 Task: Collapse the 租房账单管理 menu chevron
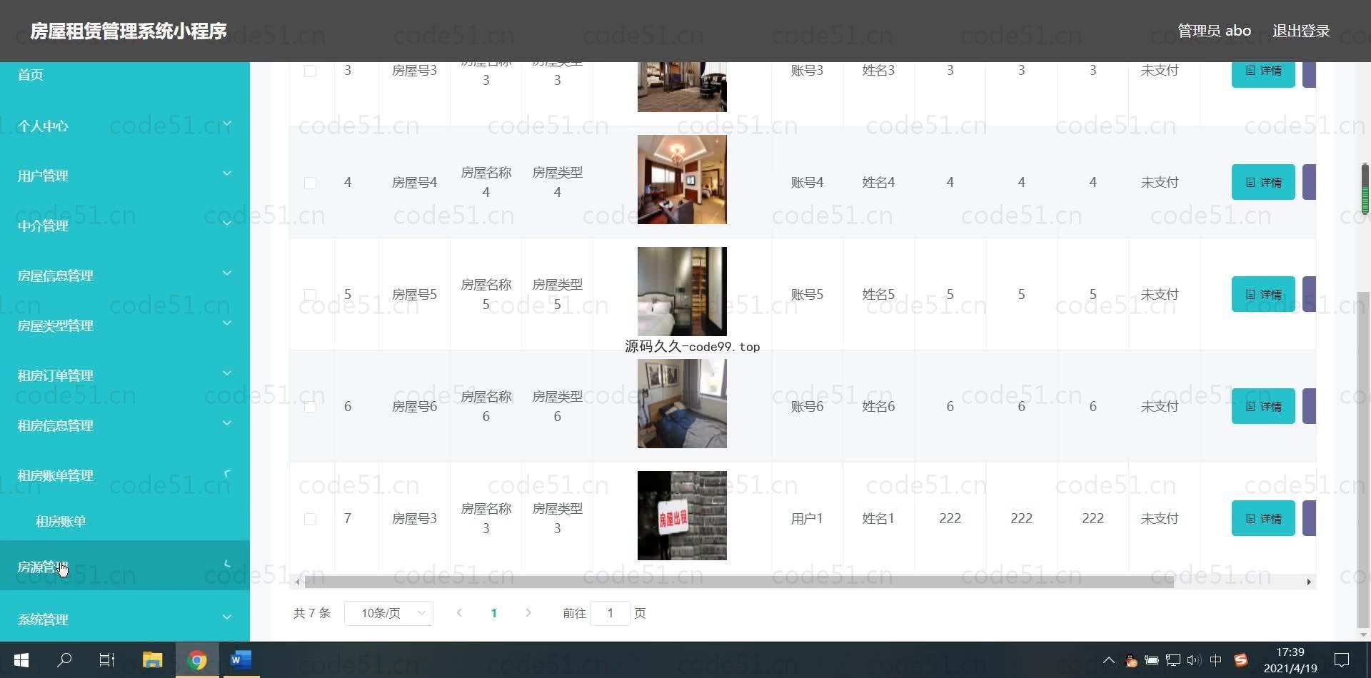(227, 473)
